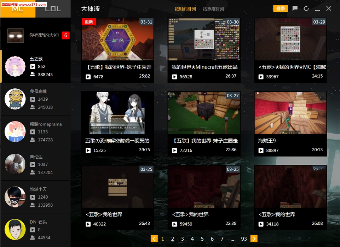Click the orange 登录 login button
340x247 pixels.
[x=281, y=8]
